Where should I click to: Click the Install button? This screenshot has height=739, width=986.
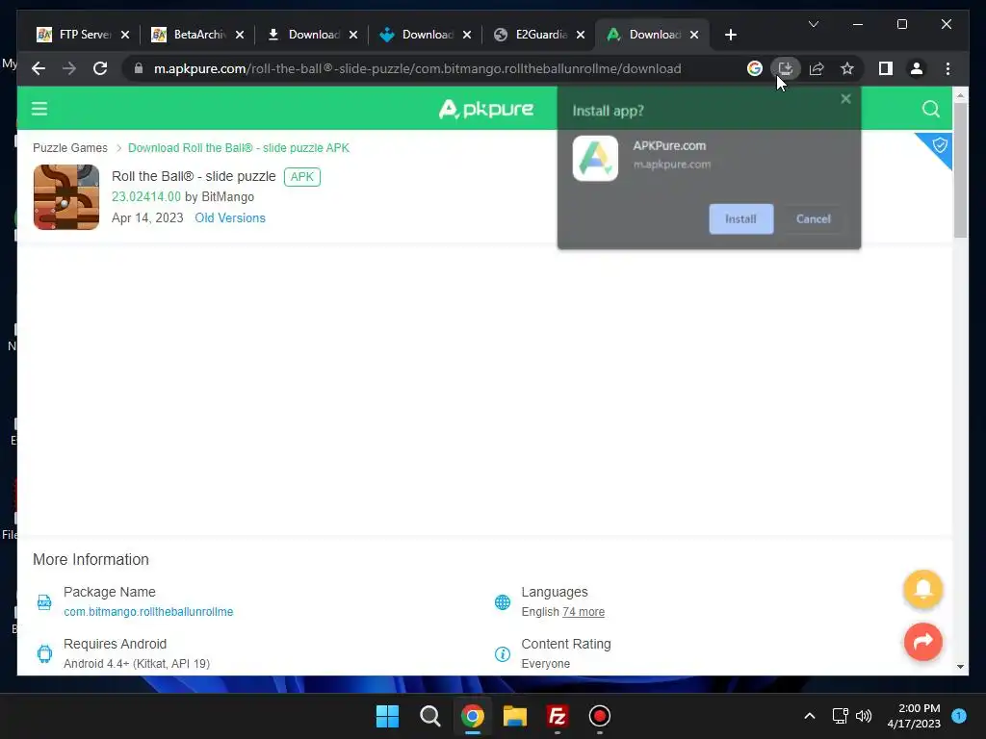(740, 218)
